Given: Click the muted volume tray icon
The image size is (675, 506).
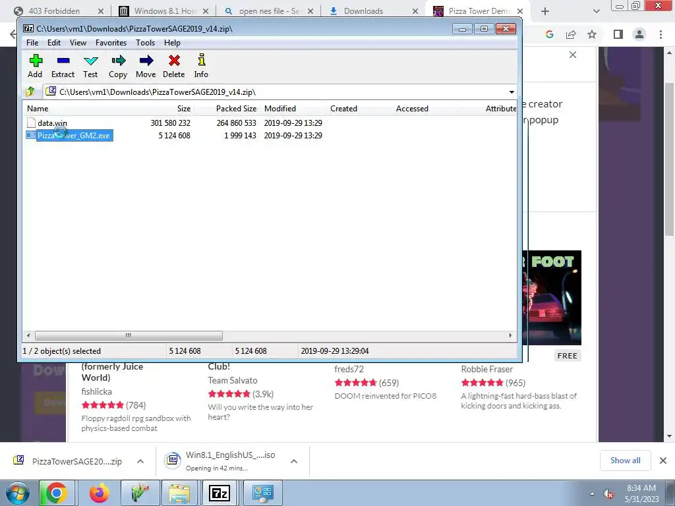Looking at the screenshot, I should (x=608, y=493).
